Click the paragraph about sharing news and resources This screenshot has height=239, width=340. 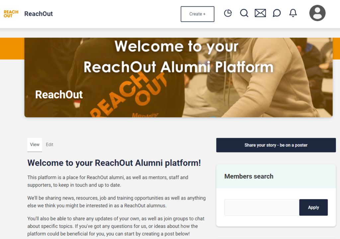pyautogui.click(x=116, y=202)
